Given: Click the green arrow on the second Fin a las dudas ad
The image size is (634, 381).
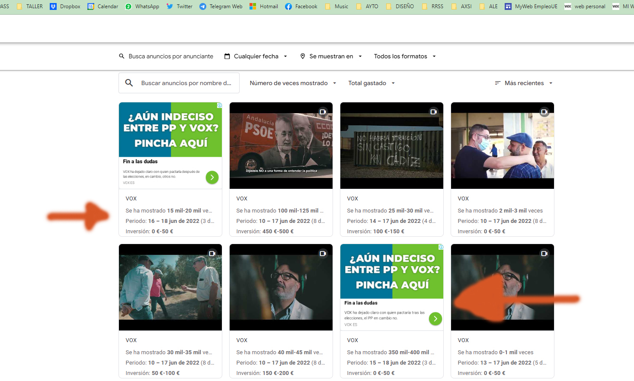Looking at the screenshot, I should pos(435,319).
